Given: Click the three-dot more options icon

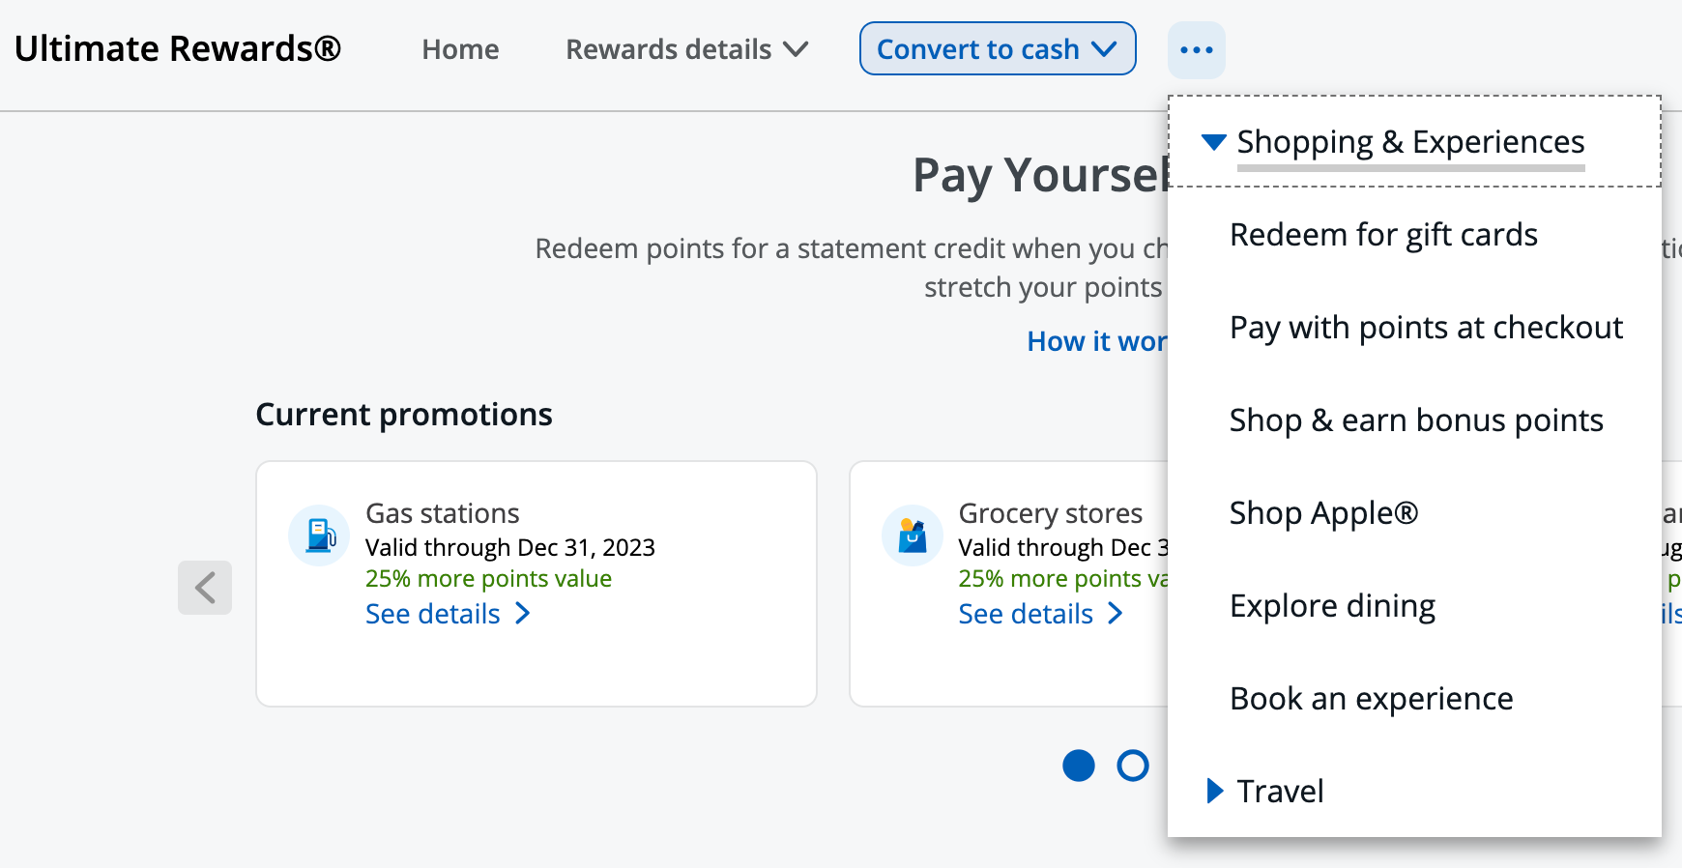Looking at the screenshot, I should pyautogui.click(x=1196, y=50).
